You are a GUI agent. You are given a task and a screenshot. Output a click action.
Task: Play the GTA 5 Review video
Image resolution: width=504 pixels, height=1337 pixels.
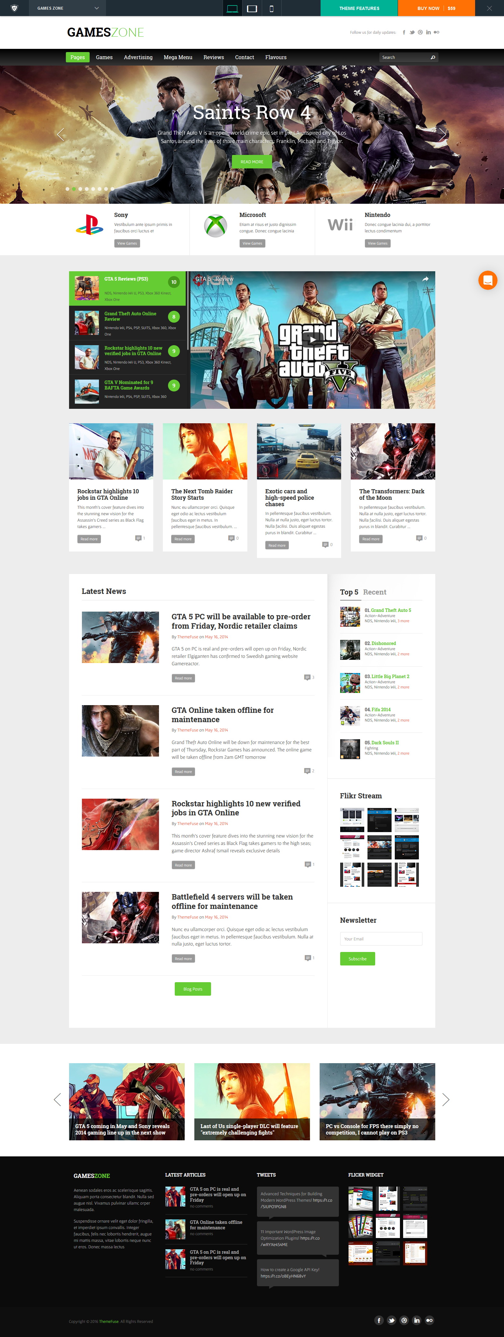point(313,340)
